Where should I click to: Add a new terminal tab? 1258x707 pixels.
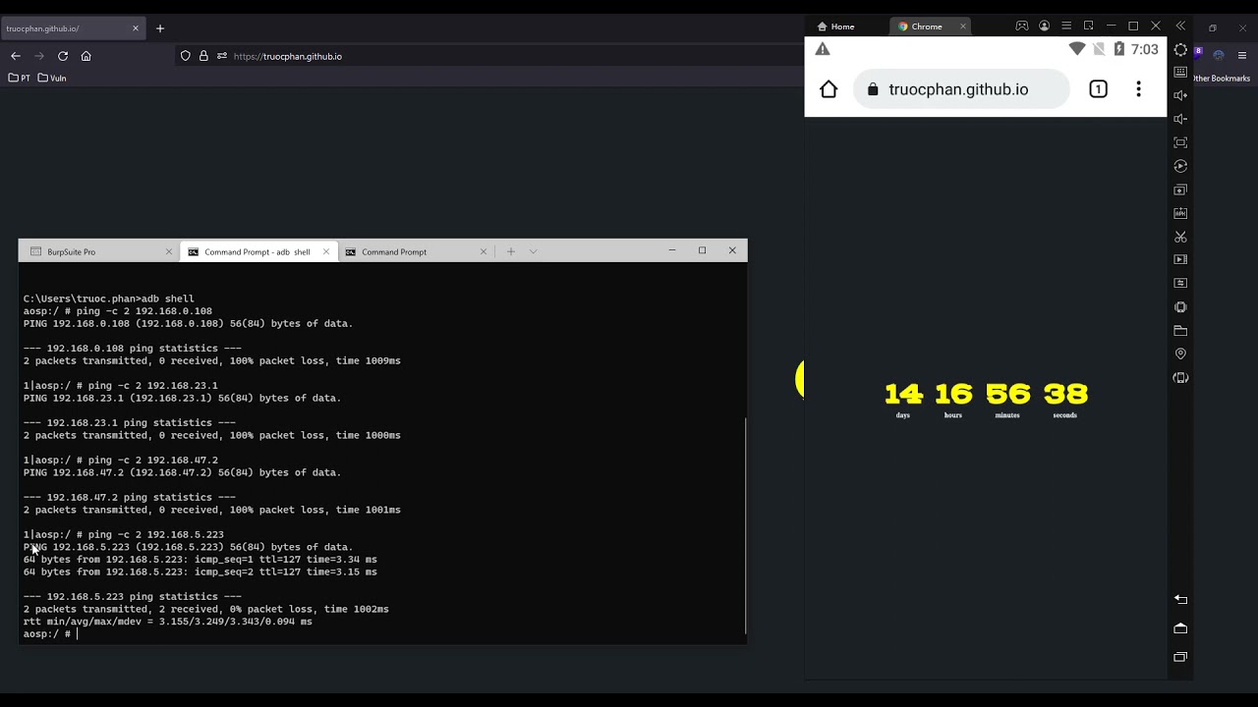pos(511,251)
